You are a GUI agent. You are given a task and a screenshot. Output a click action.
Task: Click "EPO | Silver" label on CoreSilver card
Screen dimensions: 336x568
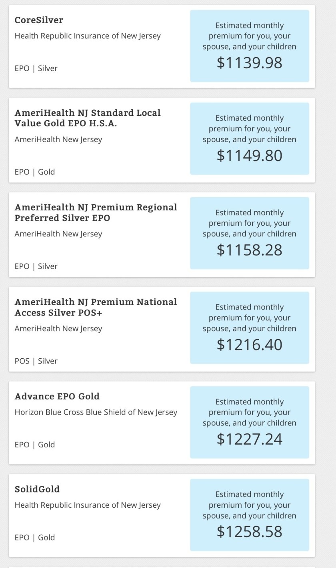coord(36,68)
